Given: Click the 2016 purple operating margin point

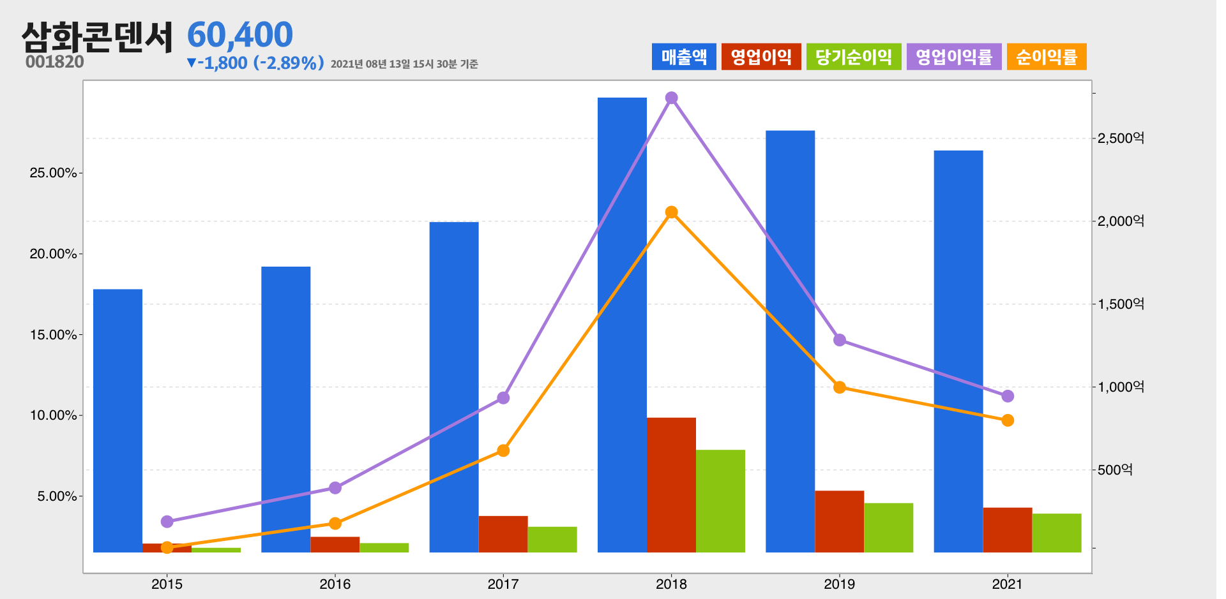Looking at the screenshot, I should [x=335, y=488].
